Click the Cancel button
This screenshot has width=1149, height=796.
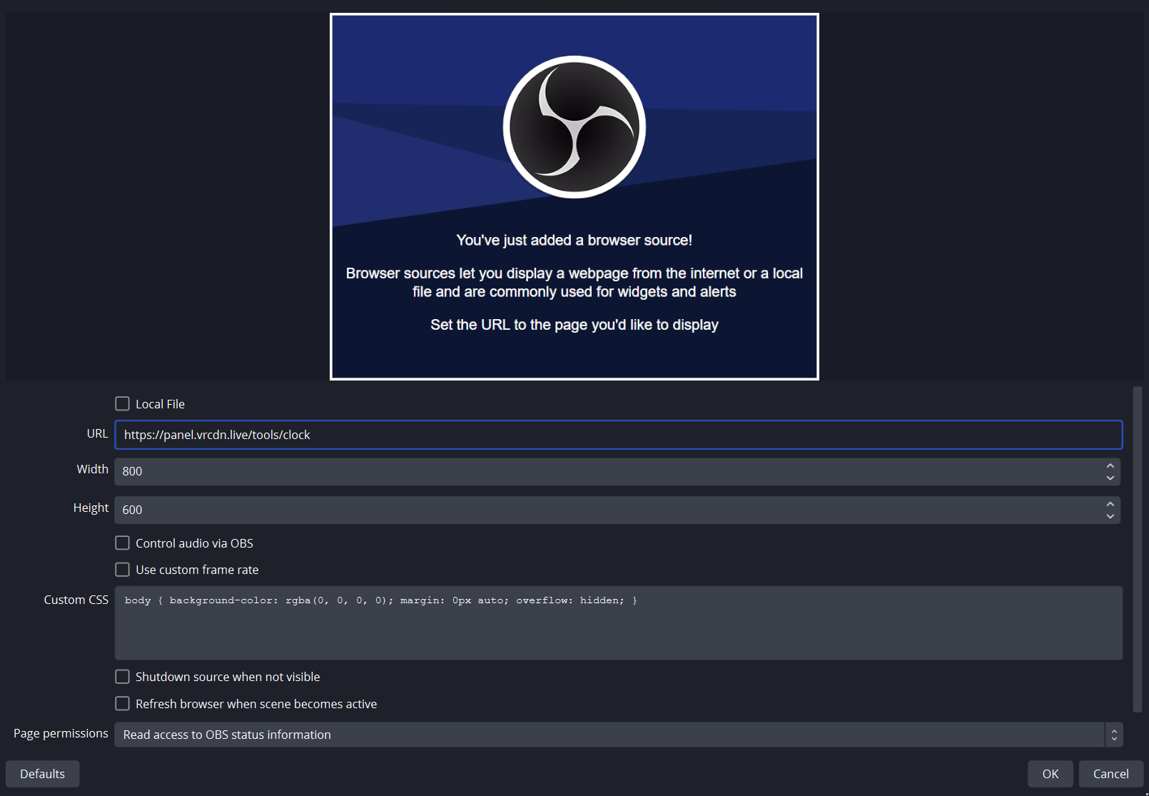1111,774
